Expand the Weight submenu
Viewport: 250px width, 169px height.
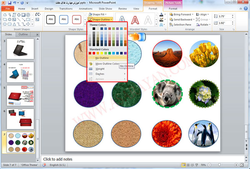point(100,69)
